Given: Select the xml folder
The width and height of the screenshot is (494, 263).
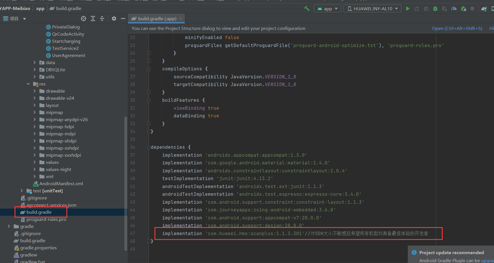Looking at the screenshot, I should (x=50, y=176).
